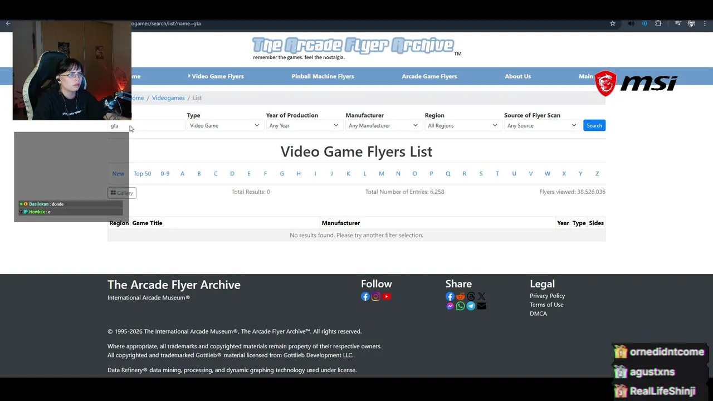This screenshot has width=713, height=401.
Task: Click the Total Results: 0 text
Action: coord(251,192)
